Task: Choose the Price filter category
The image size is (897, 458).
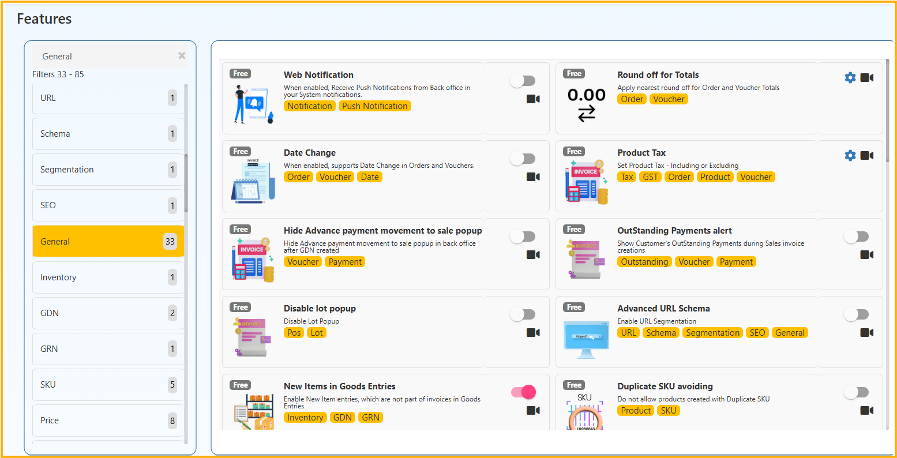Action: (x=108, y=421)
